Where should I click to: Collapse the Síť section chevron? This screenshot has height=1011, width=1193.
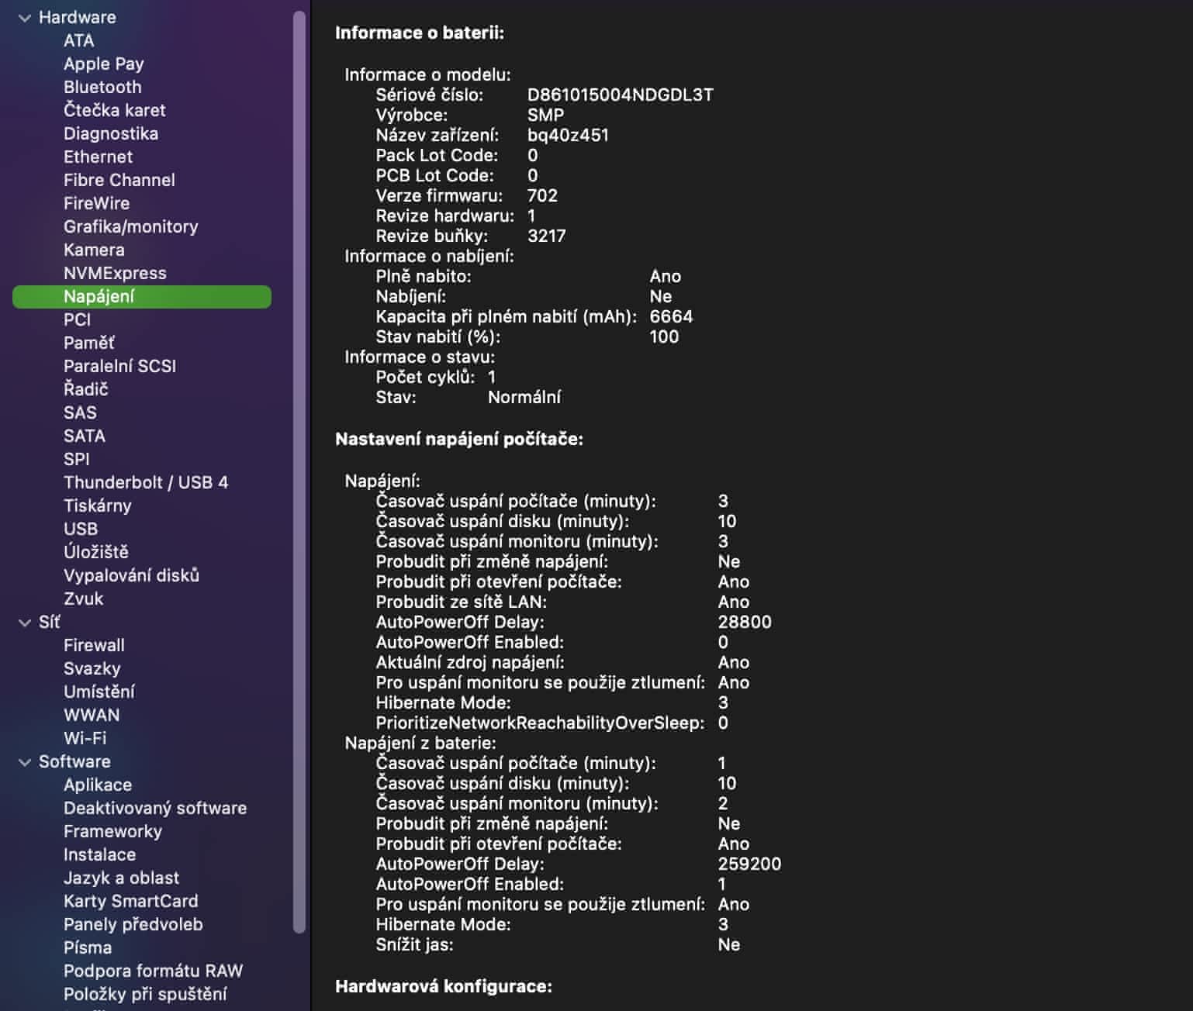pyautogui.click(x=25, y=623)
